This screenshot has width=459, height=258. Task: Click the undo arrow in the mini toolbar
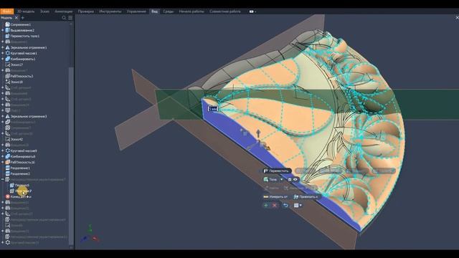pyautogui.click(x=285, y=206)
